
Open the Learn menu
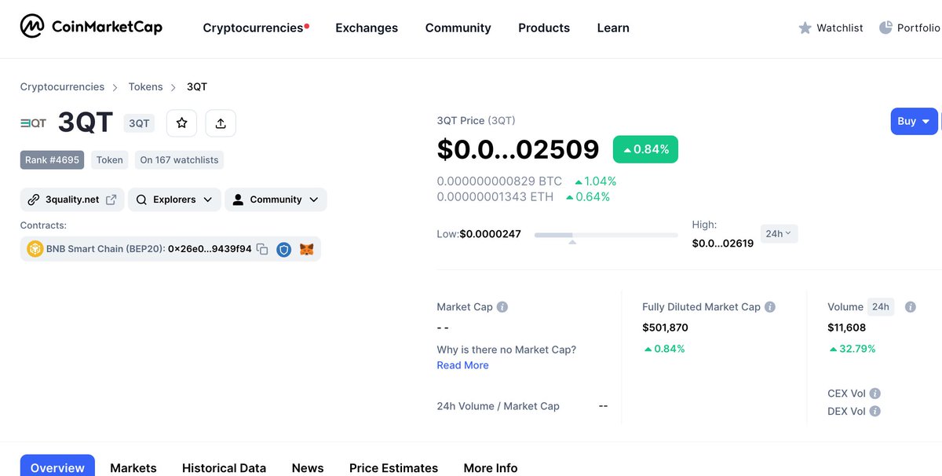tap(613, 27)
